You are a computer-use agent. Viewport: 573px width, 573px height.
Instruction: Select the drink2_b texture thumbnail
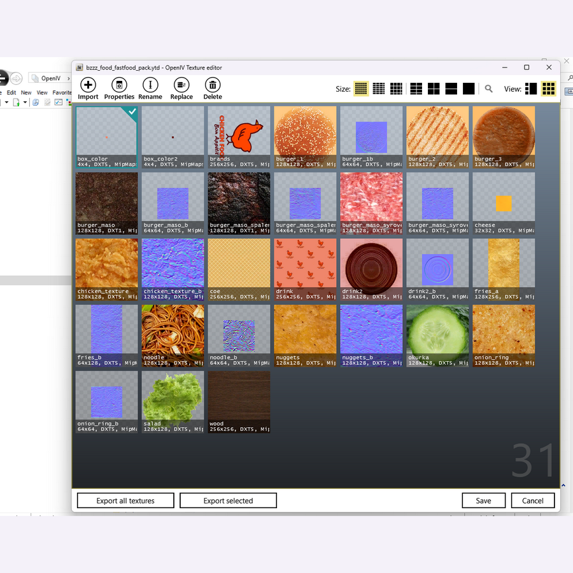(x=437, y=269)
